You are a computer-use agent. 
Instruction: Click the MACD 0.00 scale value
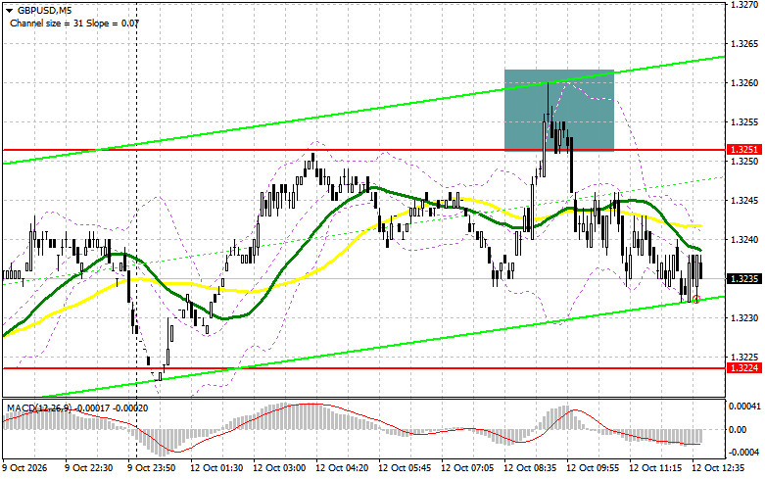tap(738, 430)
